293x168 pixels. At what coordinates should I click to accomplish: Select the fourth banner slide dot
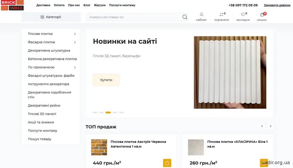click(115, 112)
